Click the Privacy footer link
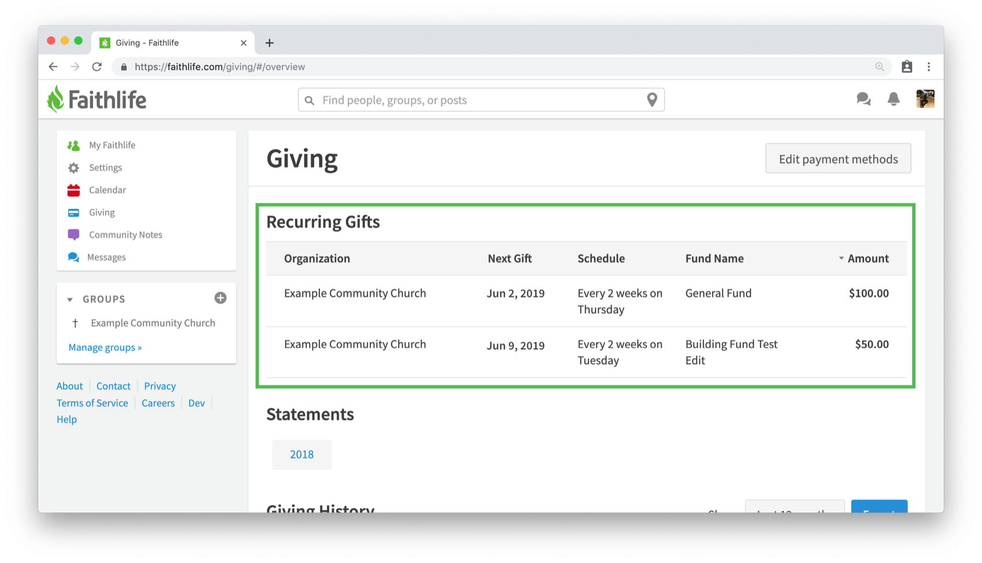The image size is (982, 563). 160,386
